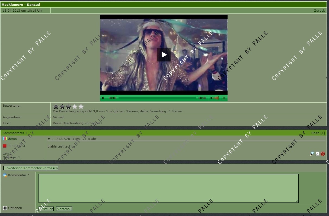Go back via the Zurück link
This screenshot has width=329, height=216.
click(320, 11)
